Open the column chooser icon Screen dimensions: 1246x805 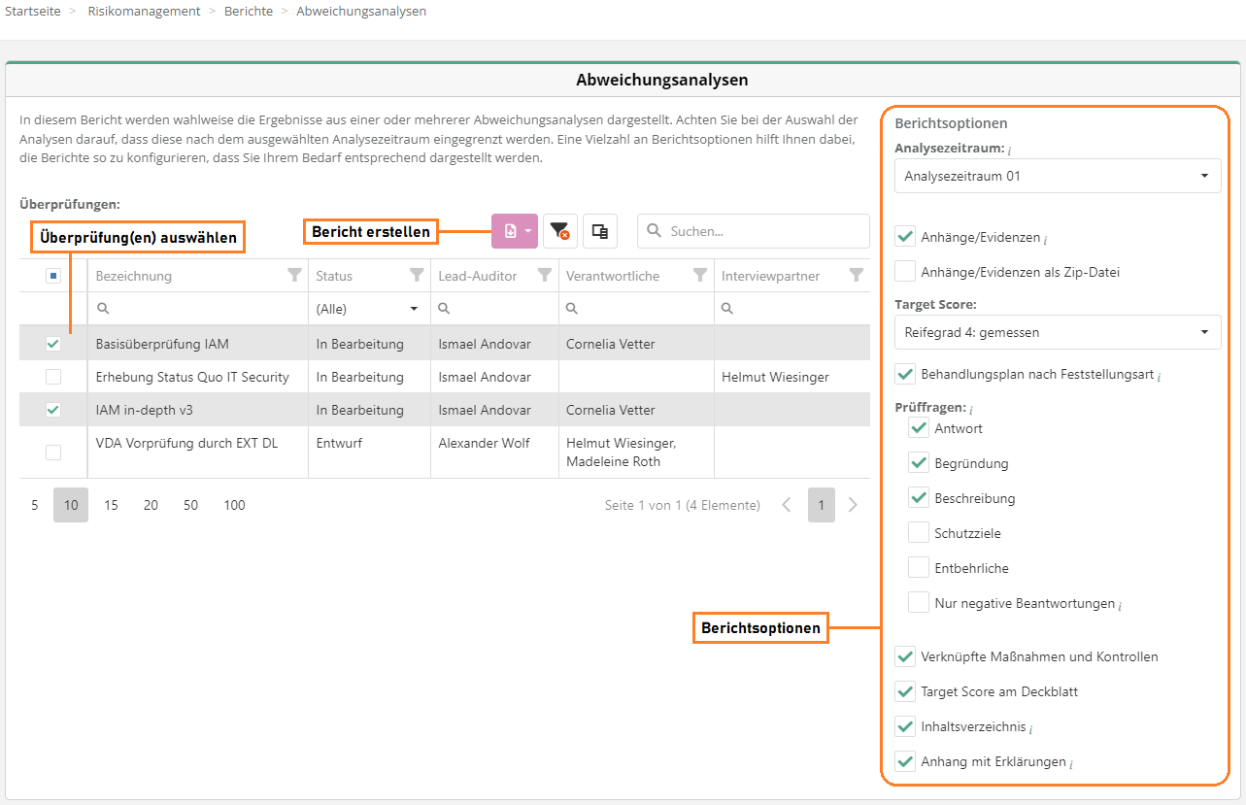coord(600,231)
